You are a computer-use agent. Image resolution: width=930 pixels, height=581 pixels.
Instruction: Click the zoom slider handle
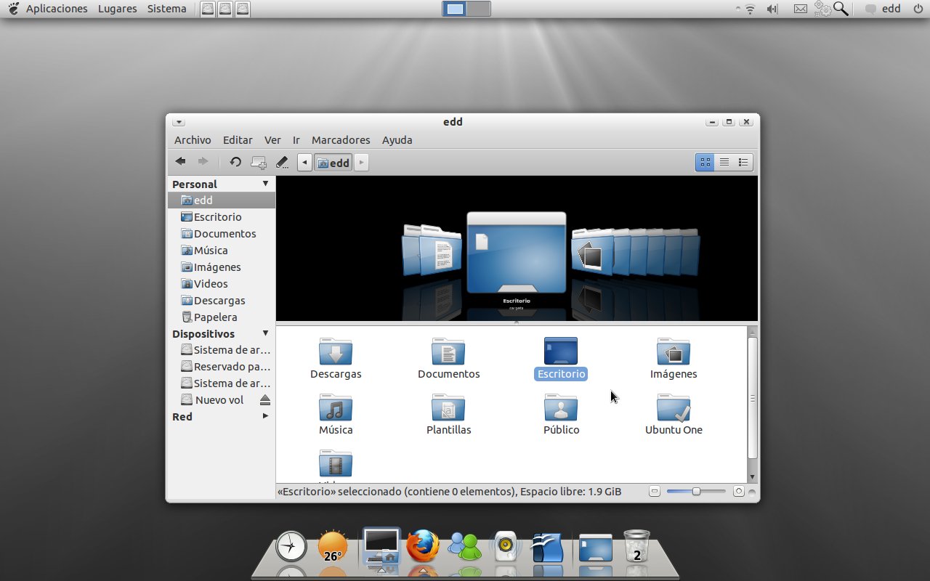coord(696,492)
